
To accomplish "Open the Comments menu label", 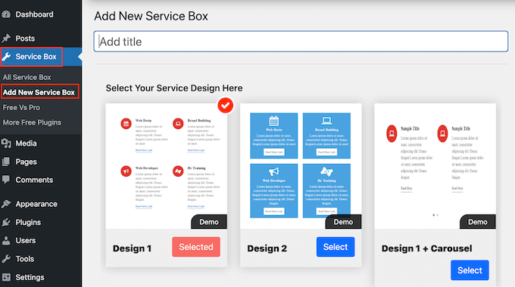I will coord(34,180).
